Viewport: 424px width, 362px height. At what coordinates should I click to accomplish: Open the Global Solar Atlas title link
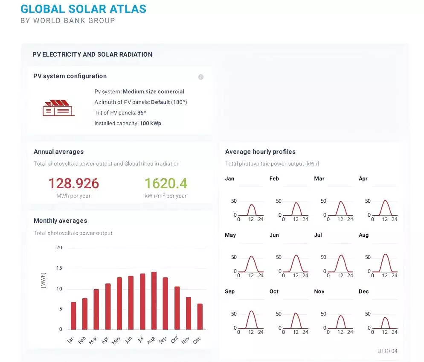83,9
